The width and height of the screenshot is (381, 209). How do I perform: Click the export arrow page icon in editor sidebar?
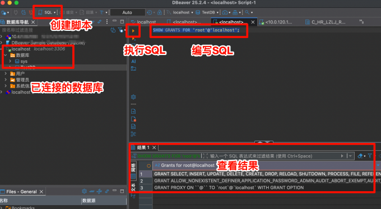pos(133,112)
